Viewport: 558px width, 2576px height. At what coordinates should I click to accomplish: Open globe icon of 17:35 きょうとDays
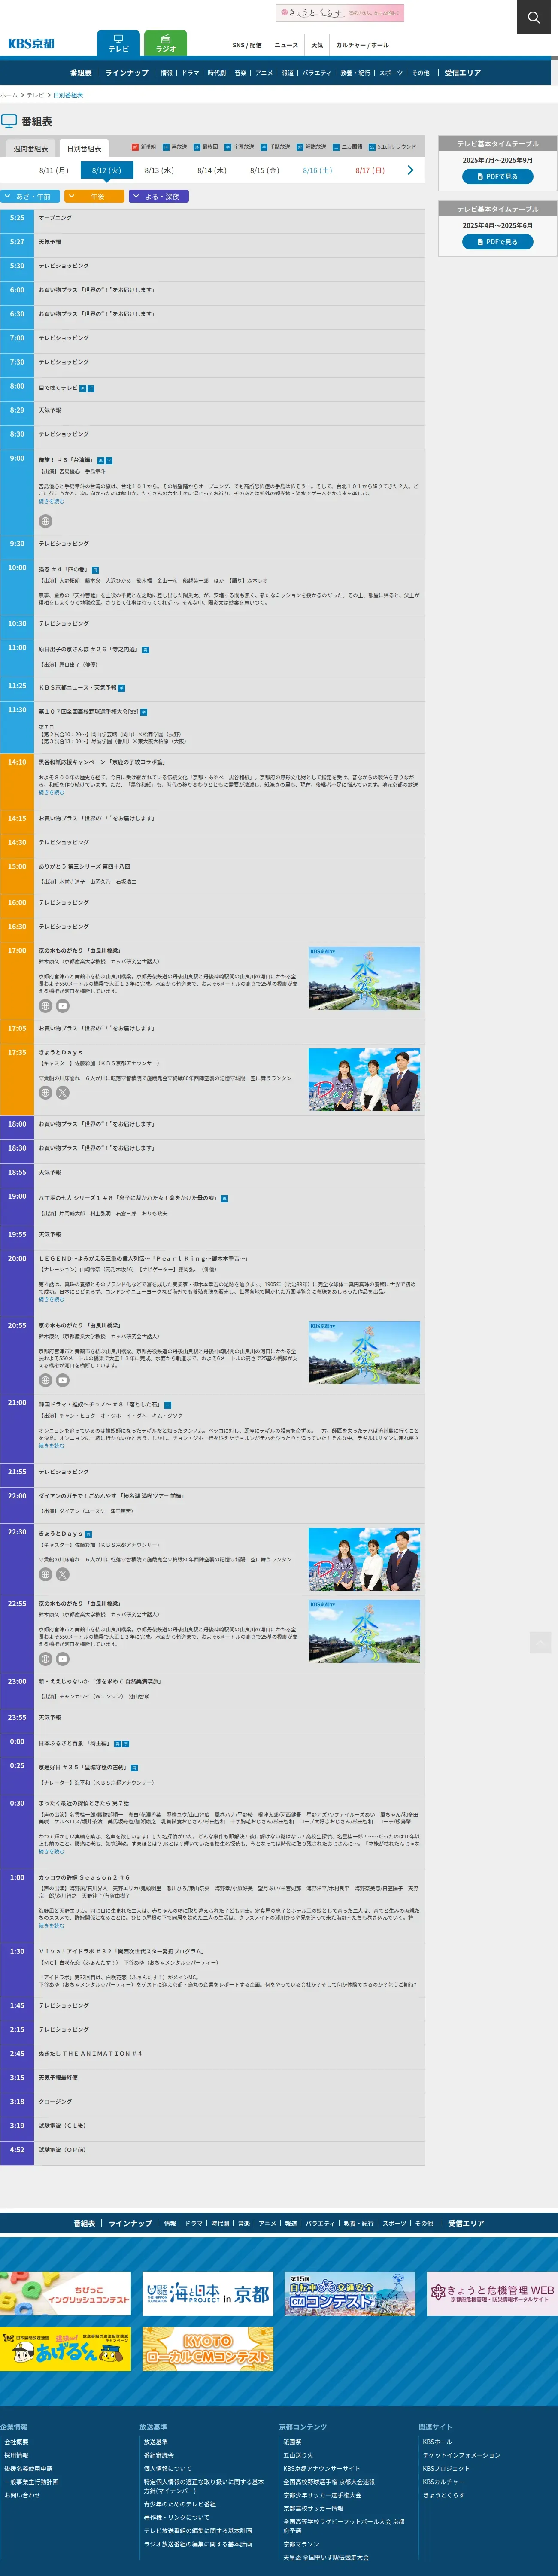pos(45,1093)
